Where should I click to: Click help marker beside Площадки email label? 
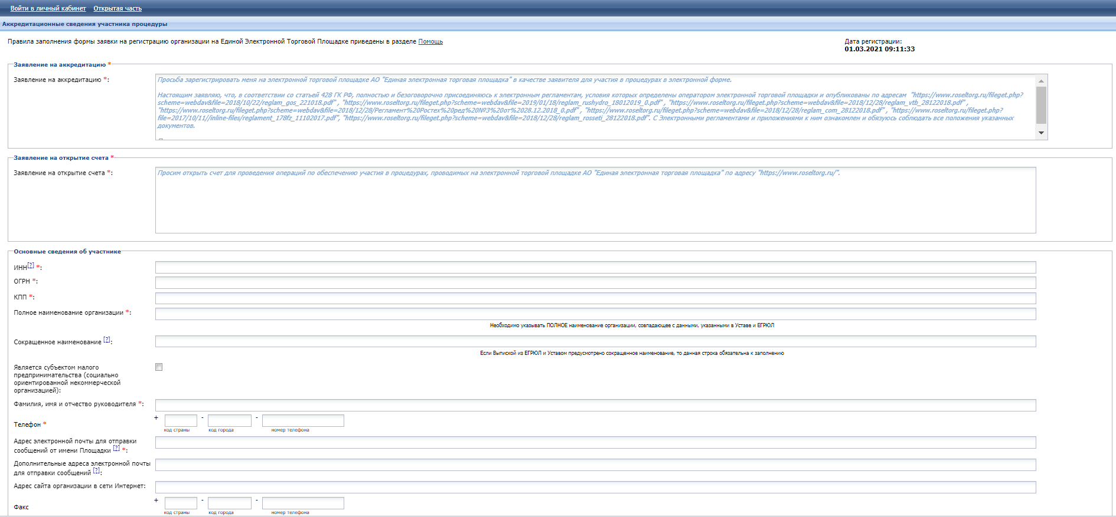[116, 448]
